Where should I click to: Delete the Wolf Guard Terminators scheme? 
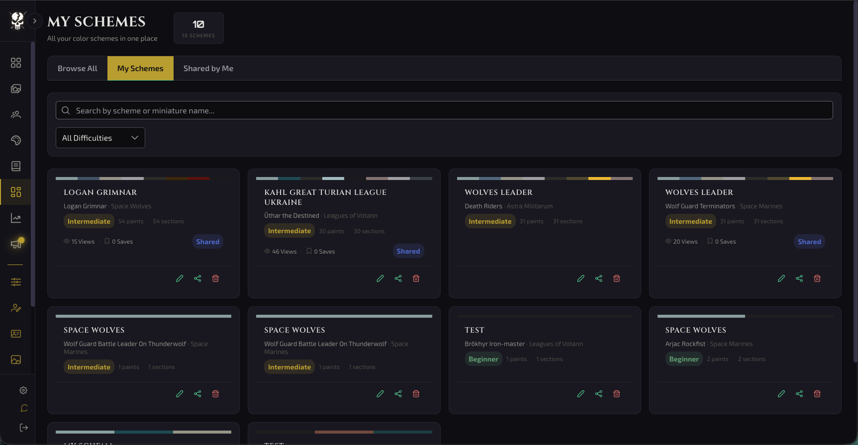coord(817,278)
